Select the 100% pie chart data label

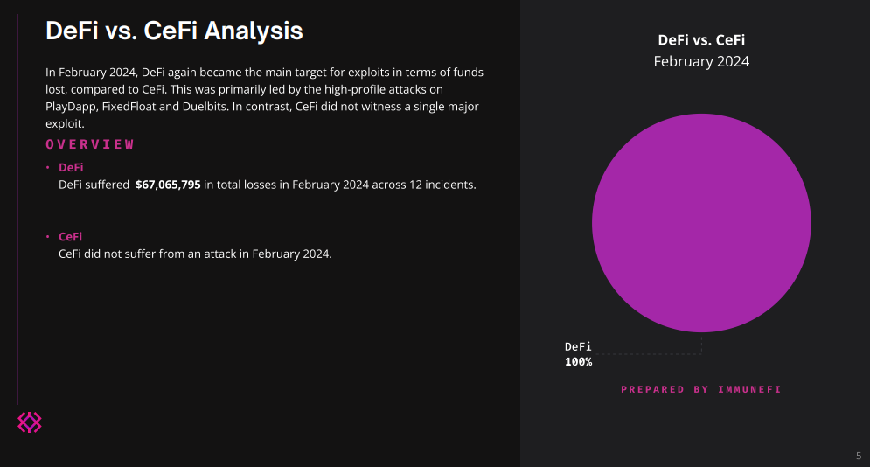click(x=578, y=361)
